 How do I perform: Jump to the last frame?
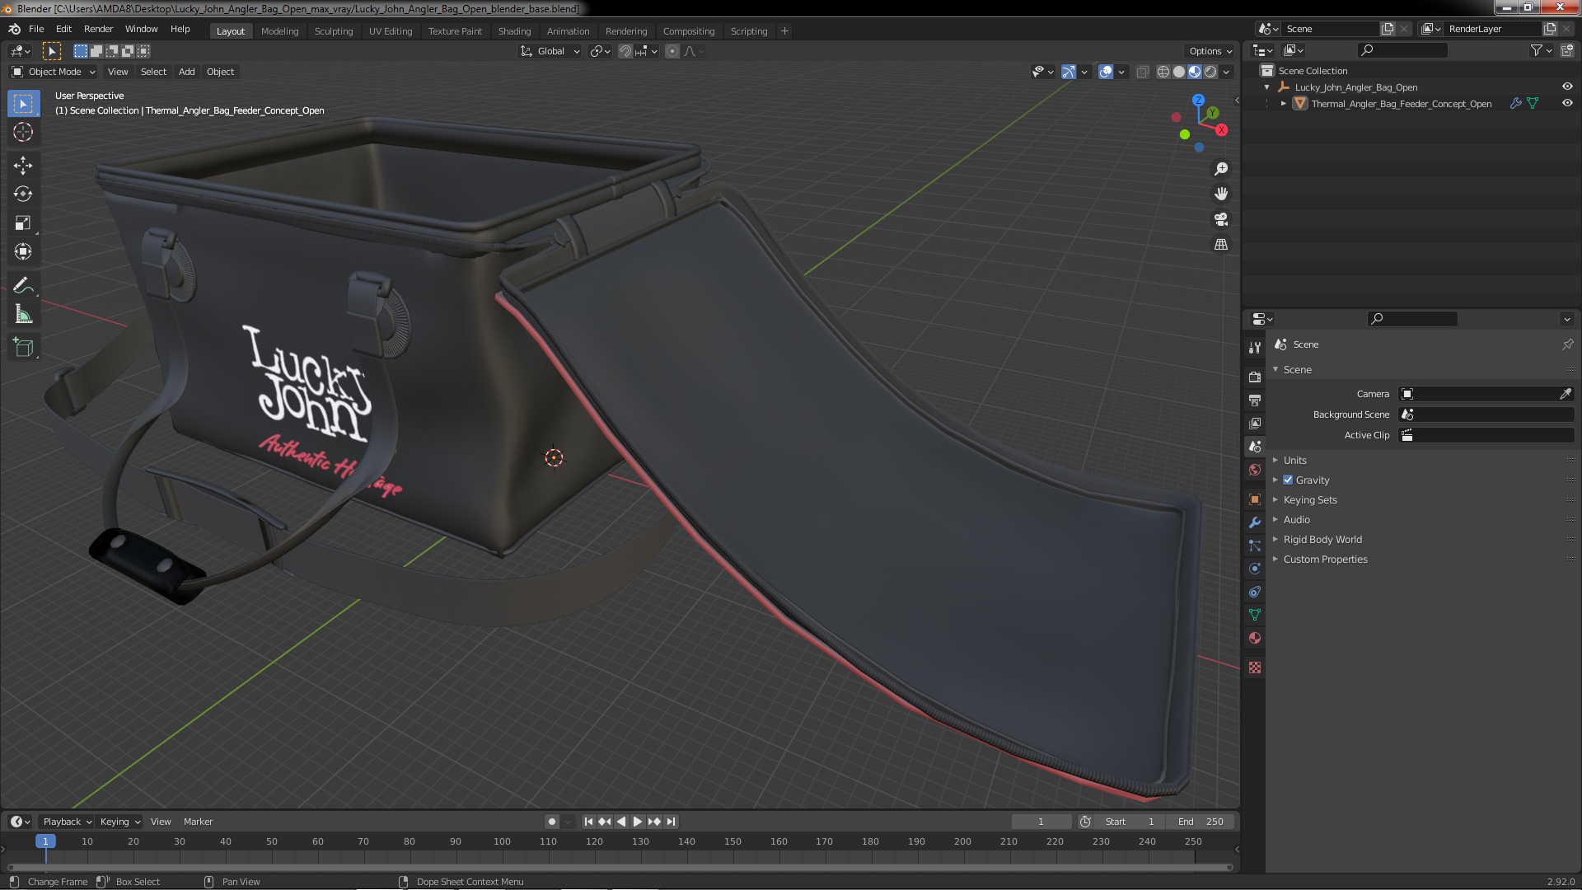(672, 822)
